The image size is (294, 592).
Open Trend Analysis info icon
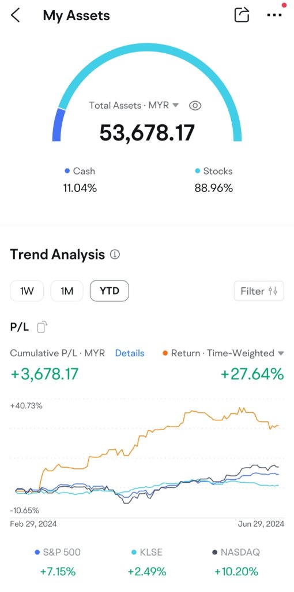coord(115,254)
